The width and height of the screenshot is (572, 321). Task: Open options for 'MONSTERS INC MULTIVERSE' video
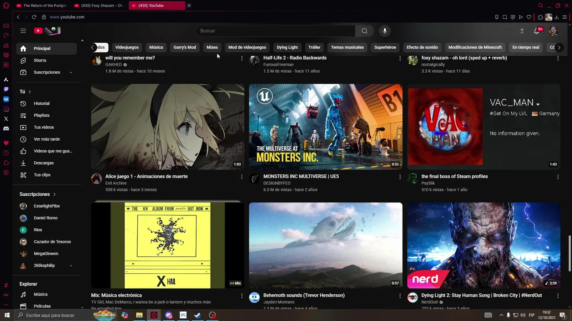[x=400, y=177]
